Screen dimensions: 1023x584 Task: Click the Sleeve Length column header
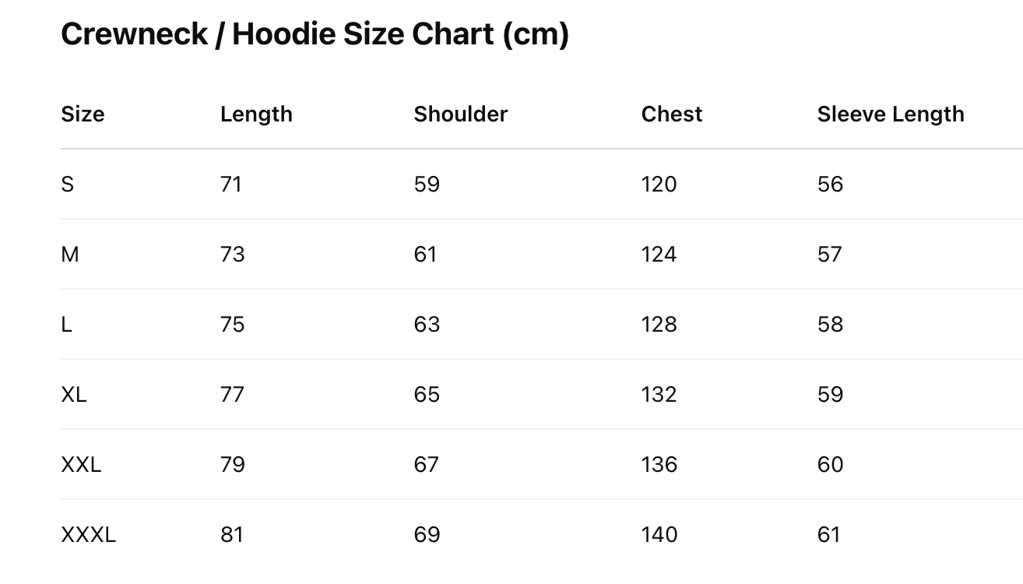click(890, 114)
